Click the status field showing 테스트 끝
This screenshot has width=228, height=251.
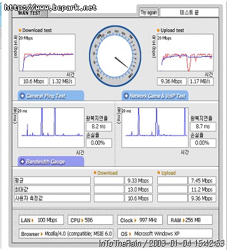click(189, 12)
